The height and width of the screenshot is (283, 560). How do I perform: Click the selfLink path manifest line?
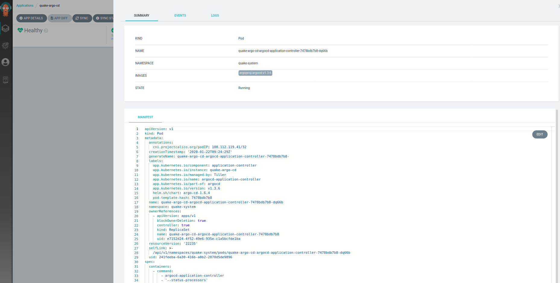click(252, 253)
